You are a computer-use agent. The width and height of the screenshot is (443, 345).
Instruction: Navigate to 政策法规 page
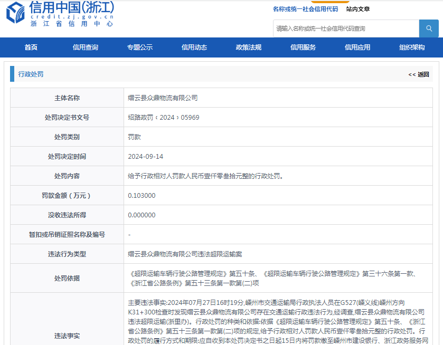tap(249, 47)
